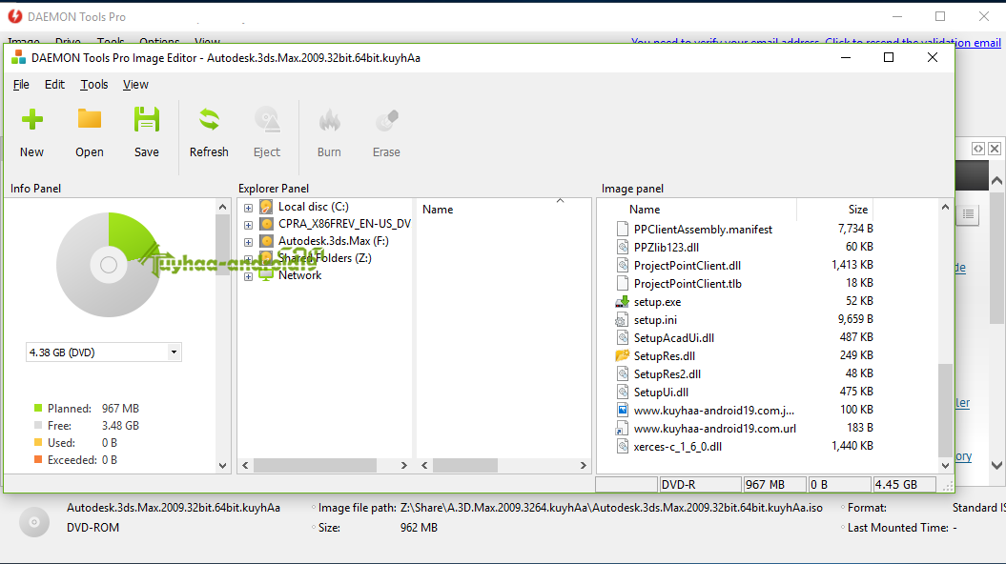The image size is (1006, 564).
Task: Click the PPClientAssembly.manifest file icon
Action: pyautogui.click(x=622, y=230)
